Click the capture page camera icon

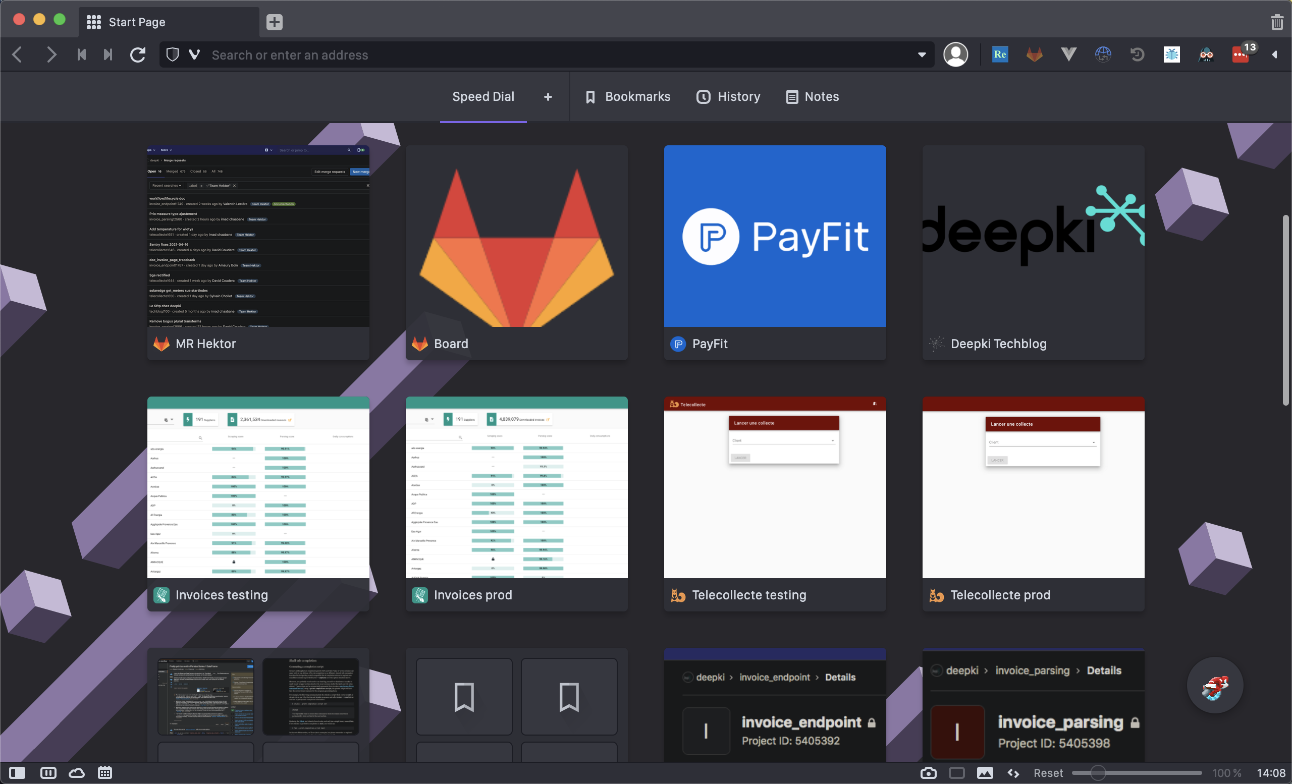pos(928,773)
